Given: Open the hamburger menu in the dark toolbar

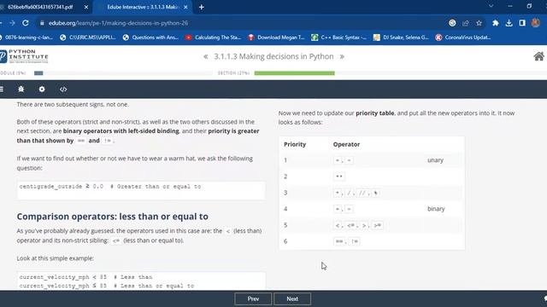Looking at the screenshot, I should coord(2,89).
